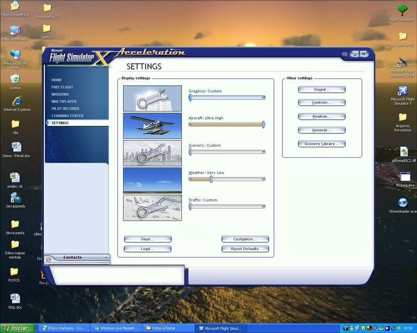This screenshot has height=333, width=417.
Task: Open the MISSIONS section
Action: click(x=60, y=94)
